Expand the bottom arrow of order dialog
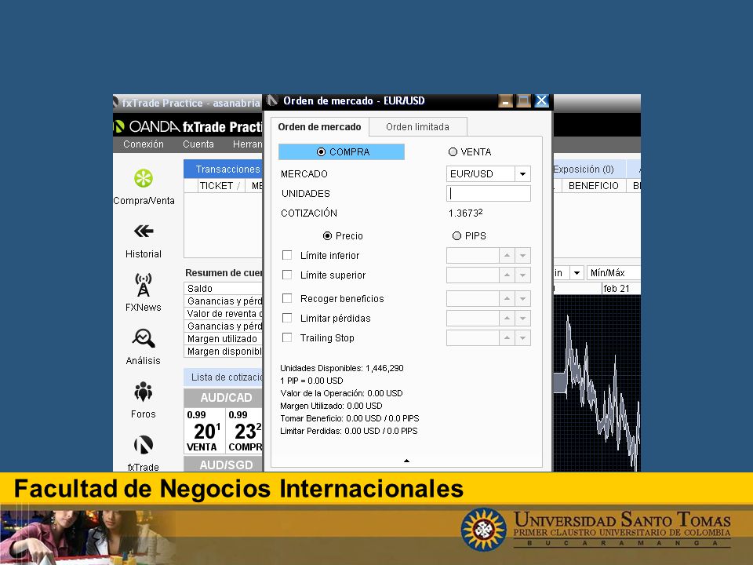Viewport: 753px width, 565px height. [x=407, y=461]
